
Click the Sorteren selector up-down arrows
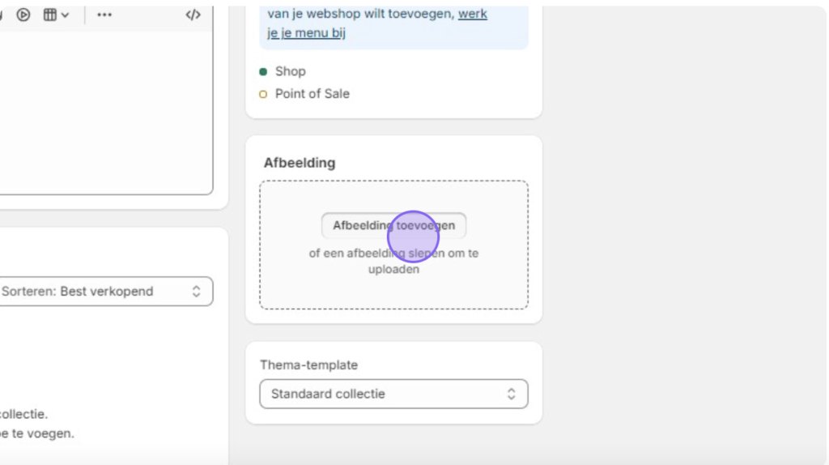click(196, 292)
